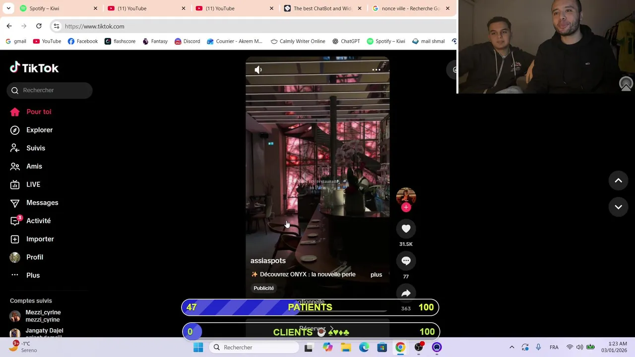Open Microsoft Edge from the taskbar
The height and width of the screenshot is (357, 635).
click(364, 348)
